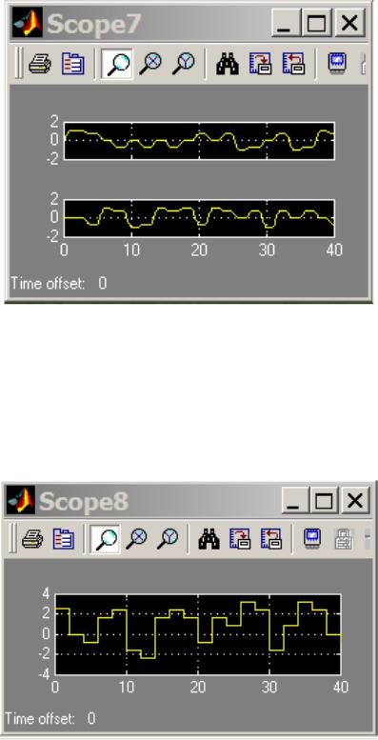This screenshot has height=740, width=378.
Task: Click the Print icon in Scope8
Action: (32, 538)
